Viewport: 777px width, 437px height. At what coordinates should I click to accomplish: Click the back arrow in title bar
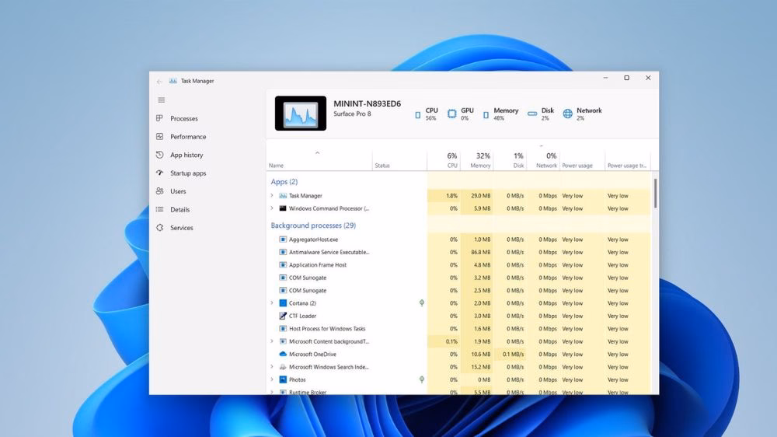click(x=160, y=81)
